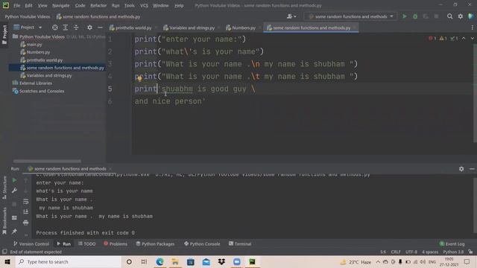Viewport: 477px width, 268px height.
Task: Click the Windows search box in taskbar
Action: pos(69,261)
